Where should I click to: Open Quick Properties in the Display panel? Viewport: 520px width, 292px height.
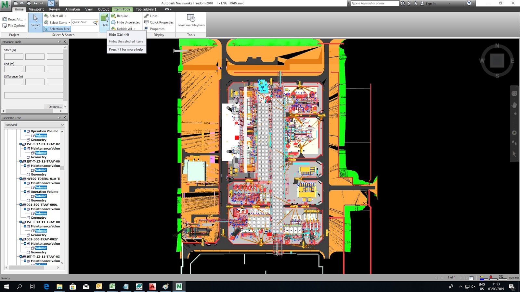pyautogui.click(x=159, y=22)
